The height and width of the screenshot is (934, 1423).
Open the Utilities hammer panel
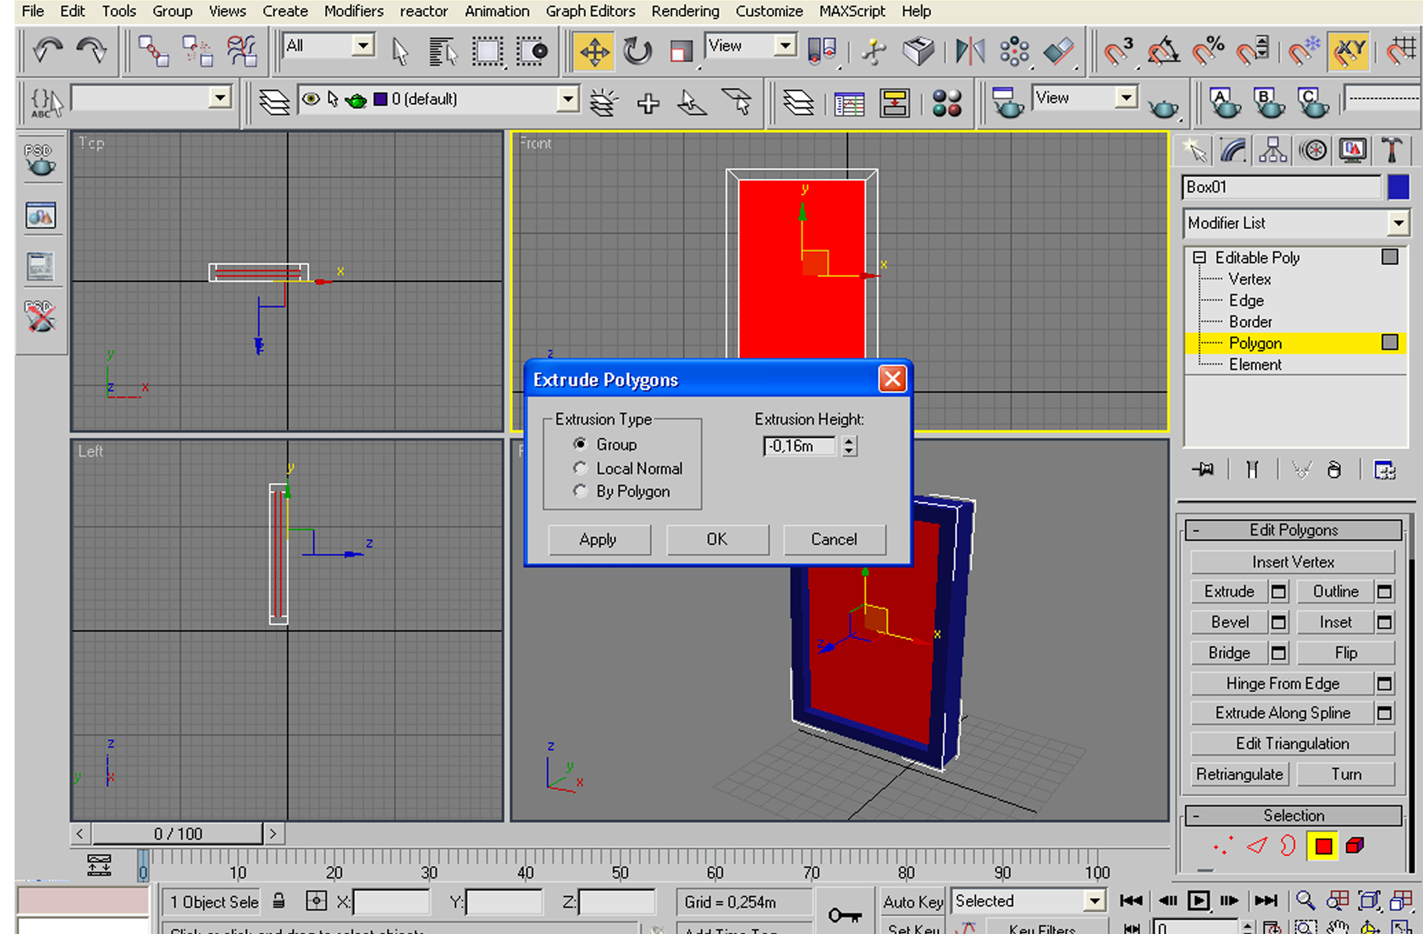1391,150
